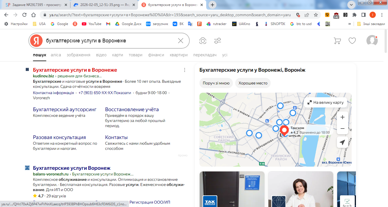The image size is (388, 207).
Task: Toggle the Хорошее место filter chip
Action: coord(253,83)
